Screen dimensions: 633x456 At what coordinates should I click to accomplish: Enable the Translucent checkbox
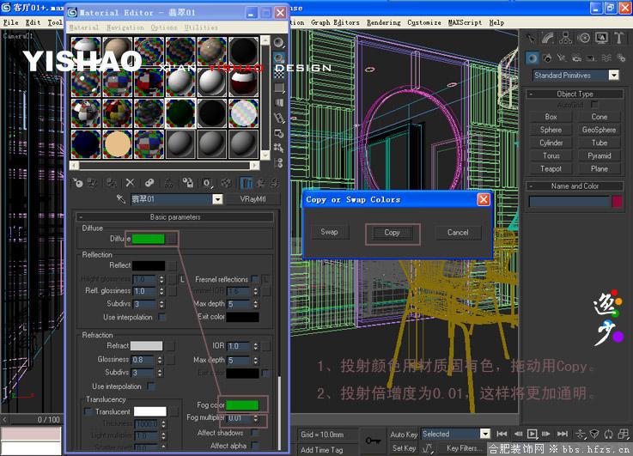88,411
